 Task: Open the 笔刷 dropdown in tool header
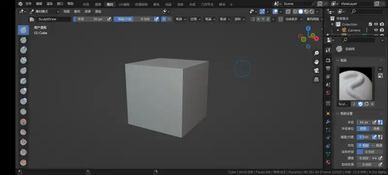tap(180, 19)
